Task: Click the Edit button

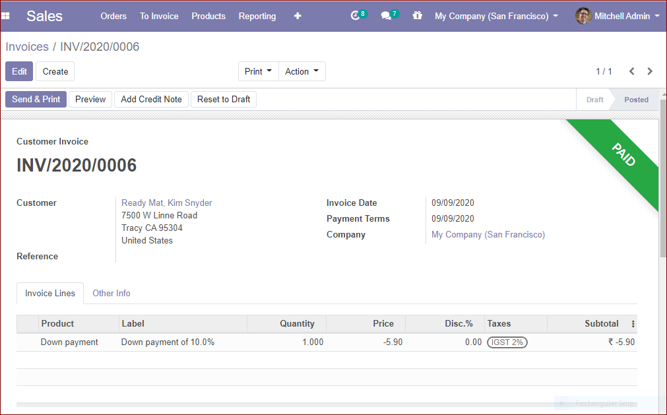Action: coord(19,71)
